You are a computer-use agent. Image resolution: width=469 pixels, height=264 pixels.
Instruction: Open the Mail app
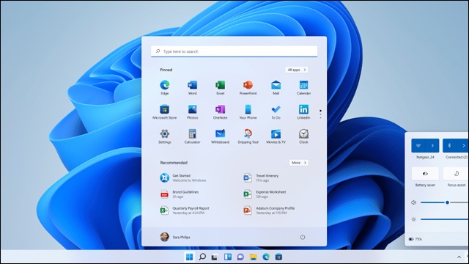pos(276,87)
